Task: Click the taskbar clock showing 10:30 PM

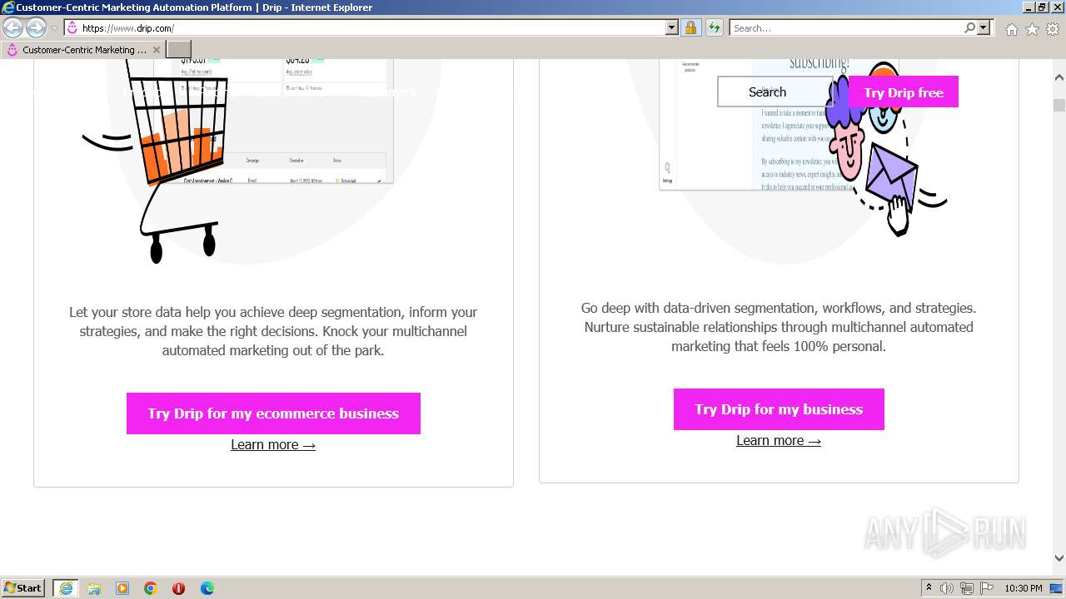Action: (x=1023, y=589)
